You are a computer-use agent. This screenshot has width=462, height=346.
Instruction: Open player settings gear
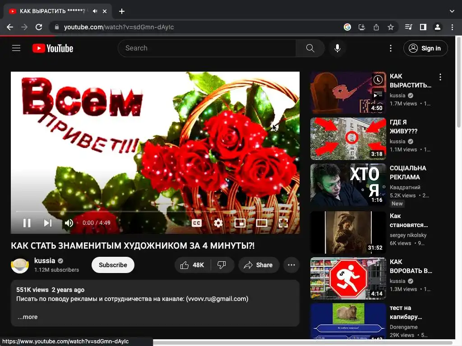[x=218, y=223]
